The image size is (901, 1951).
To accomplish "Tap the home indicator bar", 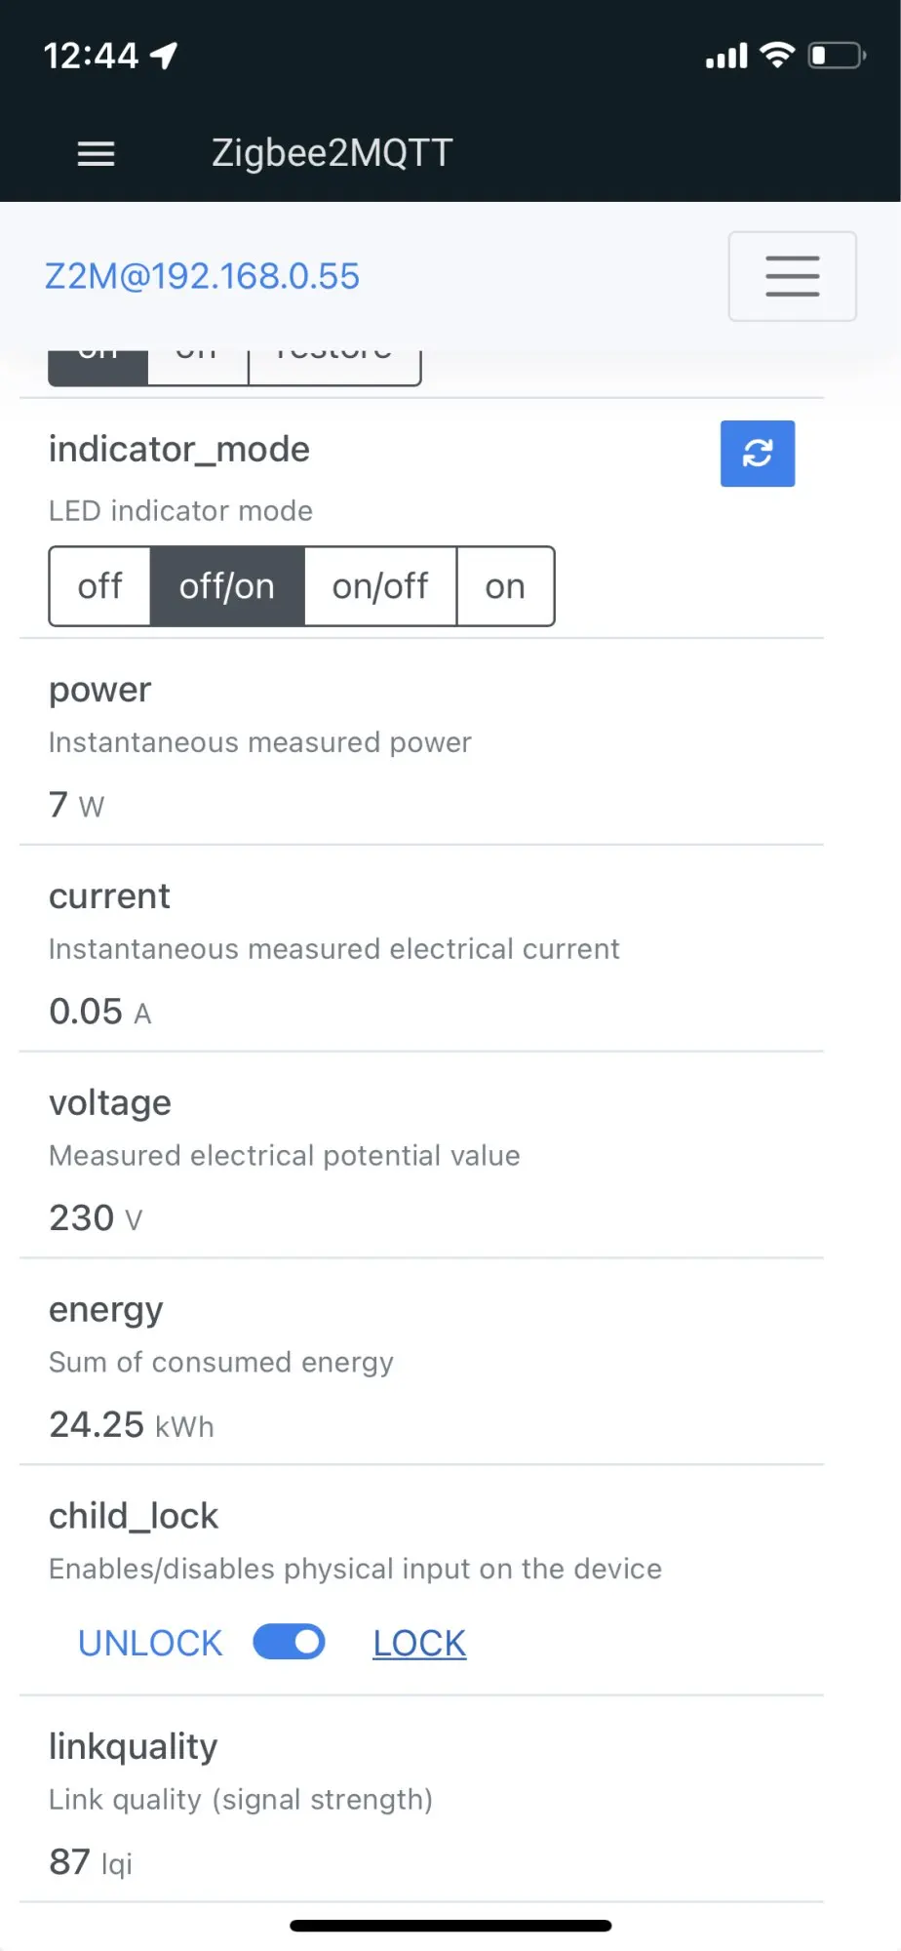I will [x=450, y=1926].
